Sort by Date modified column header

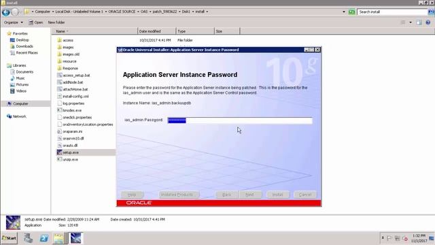[157, 31]
